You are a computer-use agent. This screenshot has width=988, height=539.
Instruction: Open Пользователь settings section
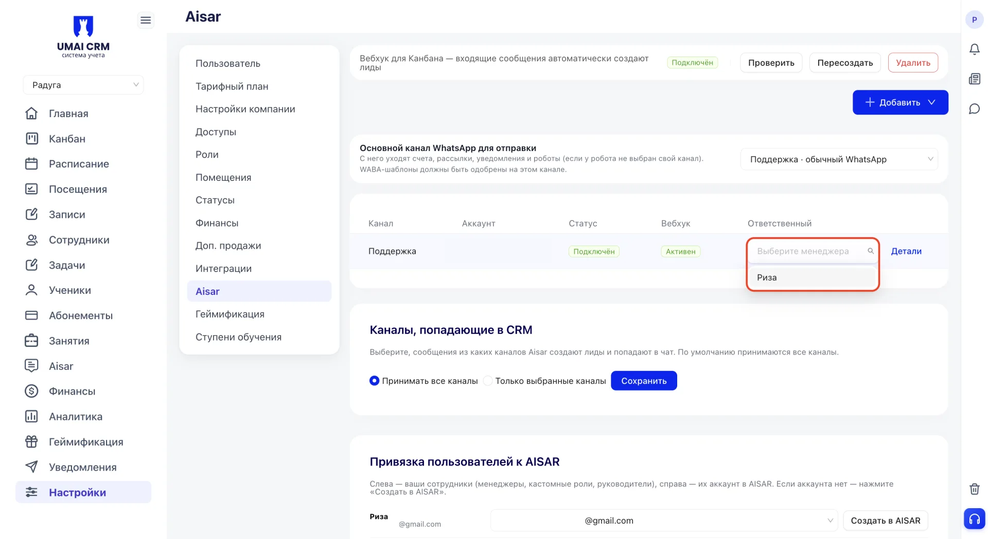(x=228, y=63)
